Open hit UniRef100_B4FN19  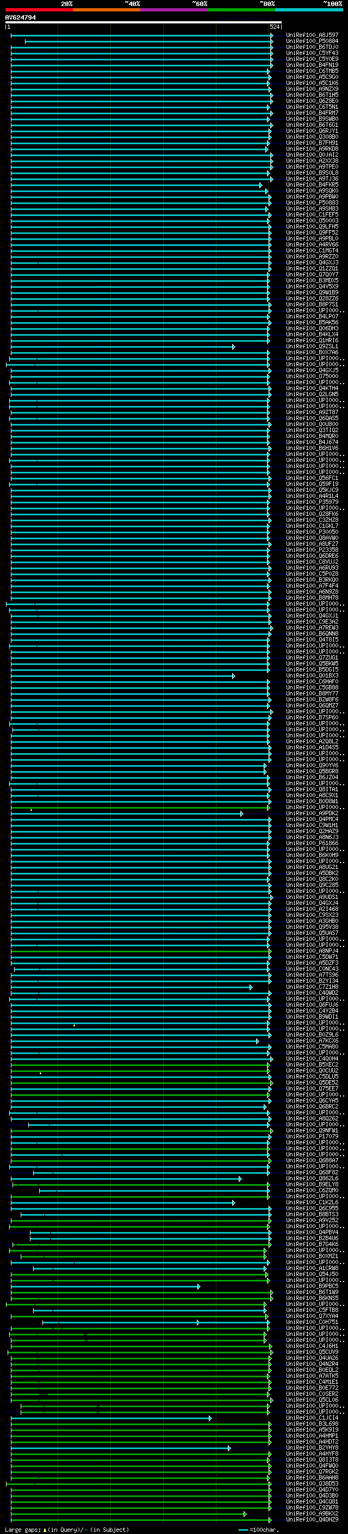pyautogui.click(x=312, y=65)
